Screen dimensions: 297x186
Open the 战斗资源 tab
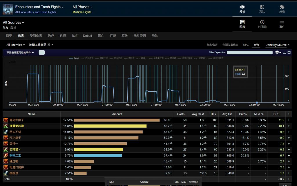tap(140, 36)
